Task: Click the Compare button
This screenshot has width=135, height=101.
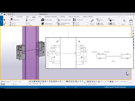Action: (x=76, y=25)
